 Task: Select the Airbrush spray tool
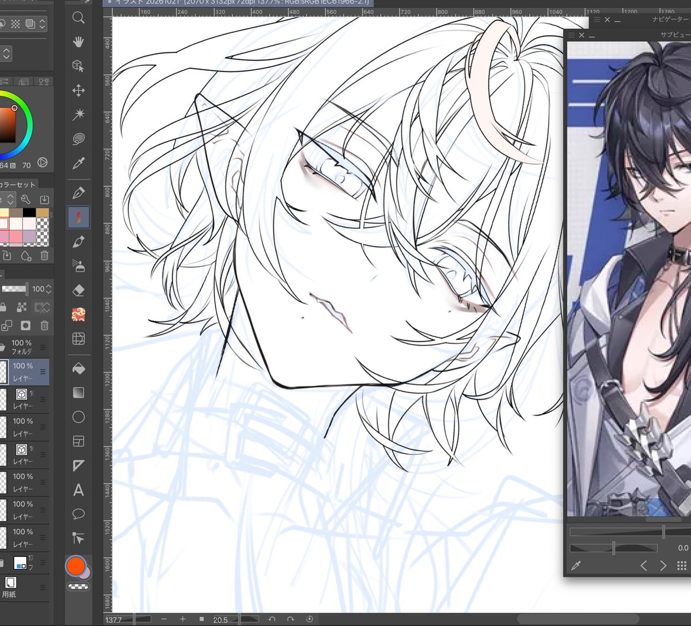point(78,266)
